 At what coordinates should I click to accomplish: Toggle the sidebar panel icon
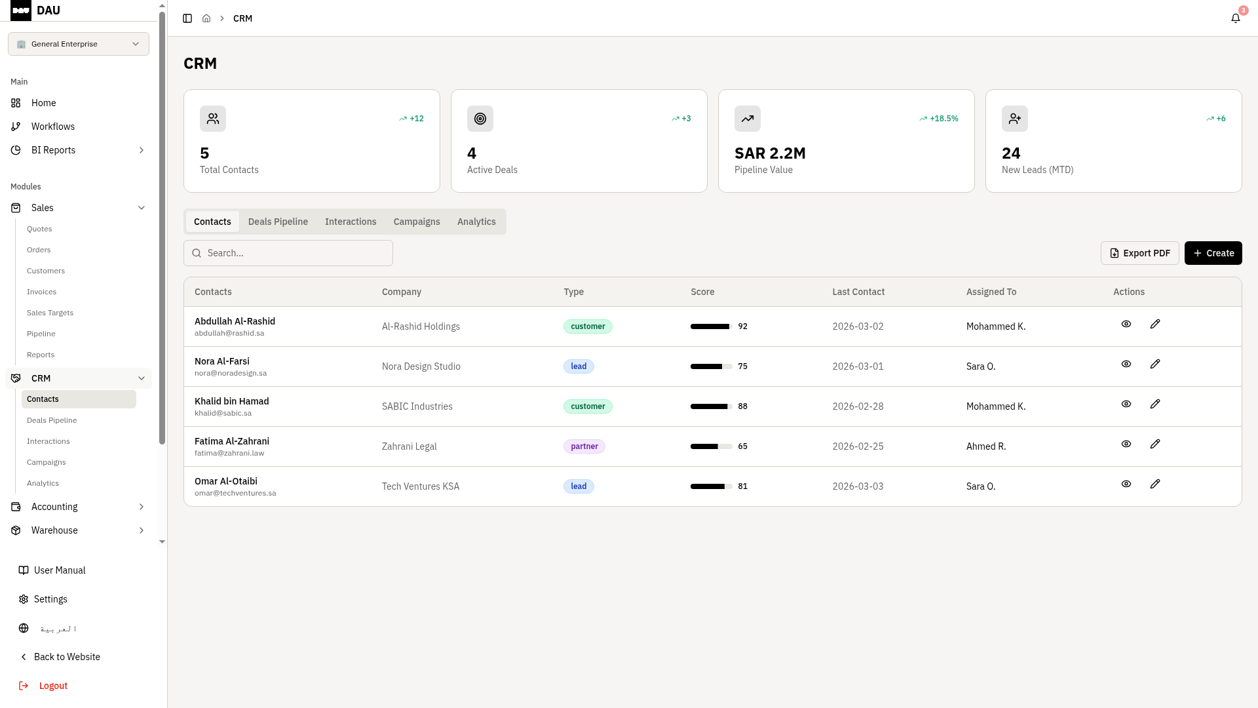click(187, 18)
